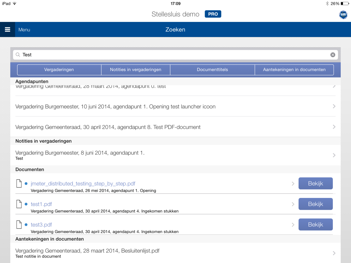Viewport: 351px width, 263px height.
Task: Select the Notities in vergaderingen tab
Action: coord(135,70)
